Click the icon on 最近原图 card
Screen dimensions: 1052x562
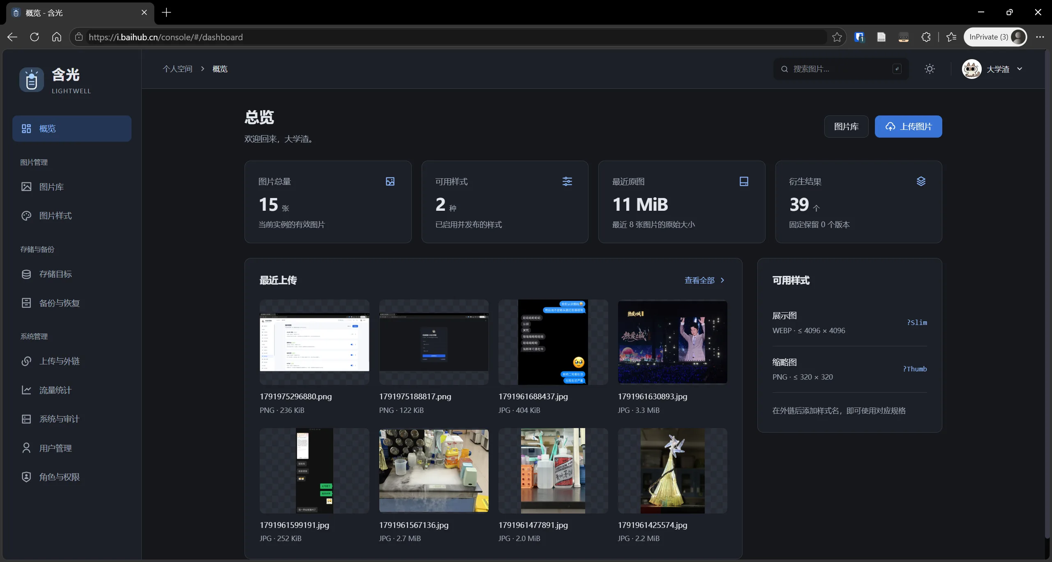[x=744, y=182]
